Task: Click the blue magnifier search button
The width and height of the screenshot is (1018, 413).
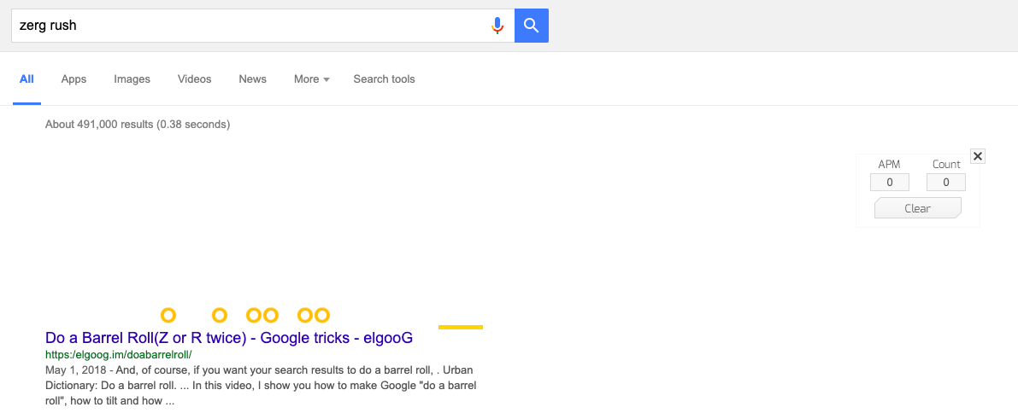Action: [x=532, y=26]
